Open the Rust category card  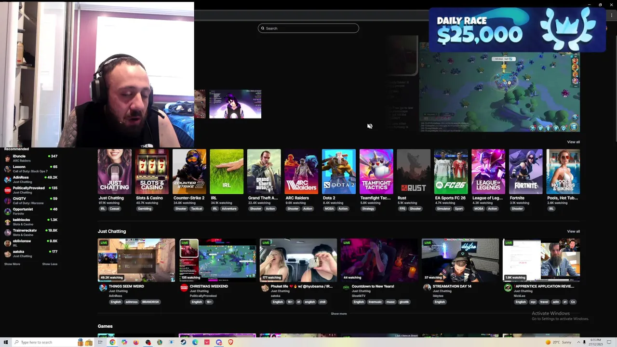(x=414, y=172)
